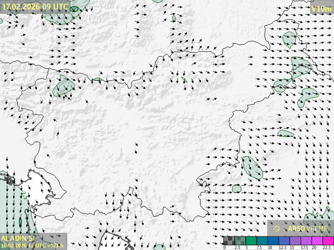Screen dimensions: 334x250
Task: Select the indigo 12.5 legend swatch
Action: (283, 241)
